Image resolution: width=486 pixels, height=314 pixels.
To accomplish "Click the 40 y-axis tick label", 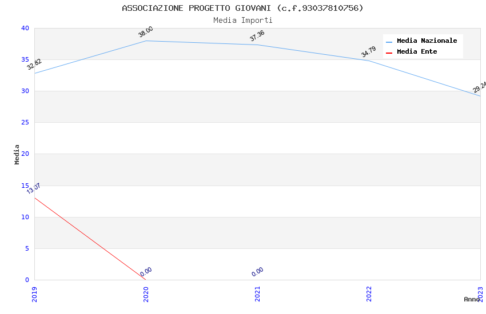I will (x=25, y=29).
